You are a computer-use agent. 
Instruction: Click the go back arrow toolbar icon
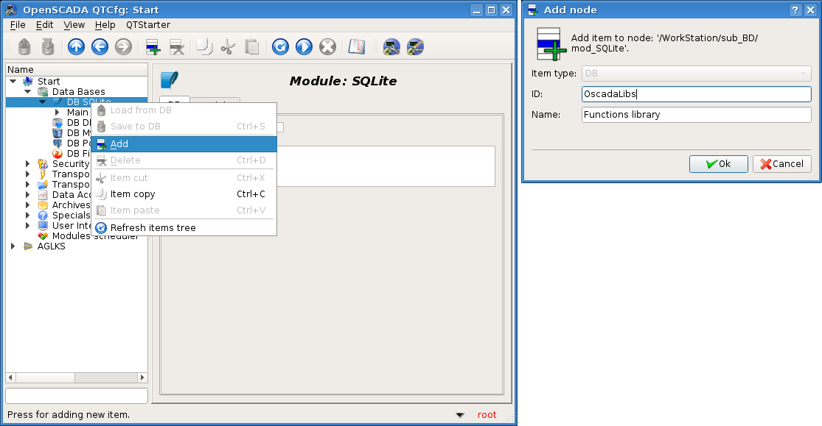[100, 47]
